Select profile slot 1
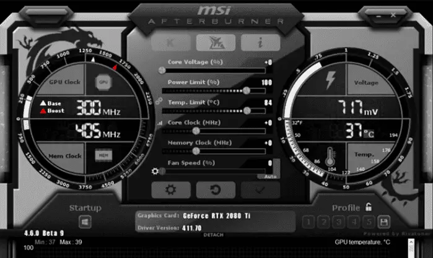The height and width of the screenshot is (258, 433). [x=308, y=222]
